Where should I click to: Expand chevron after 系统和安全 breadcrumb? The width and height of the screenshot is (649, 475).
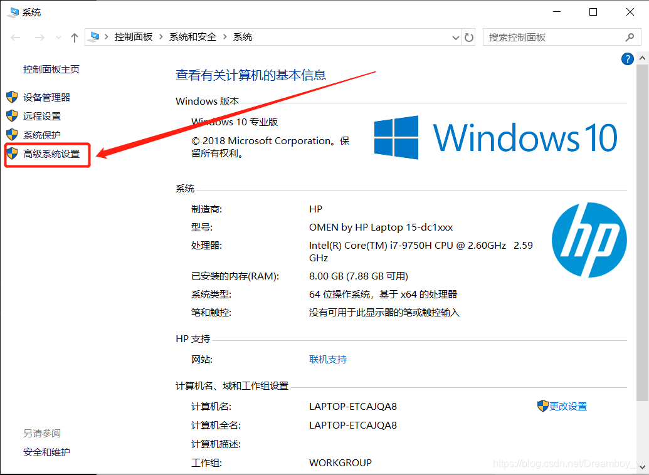point(224,37)
